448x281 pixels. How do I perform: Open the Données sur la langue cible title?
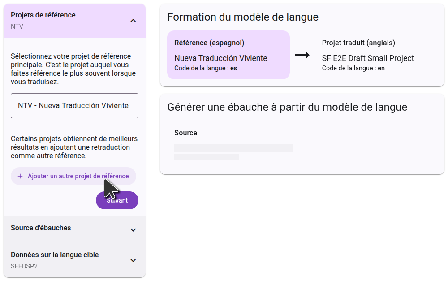pos(55,255)
